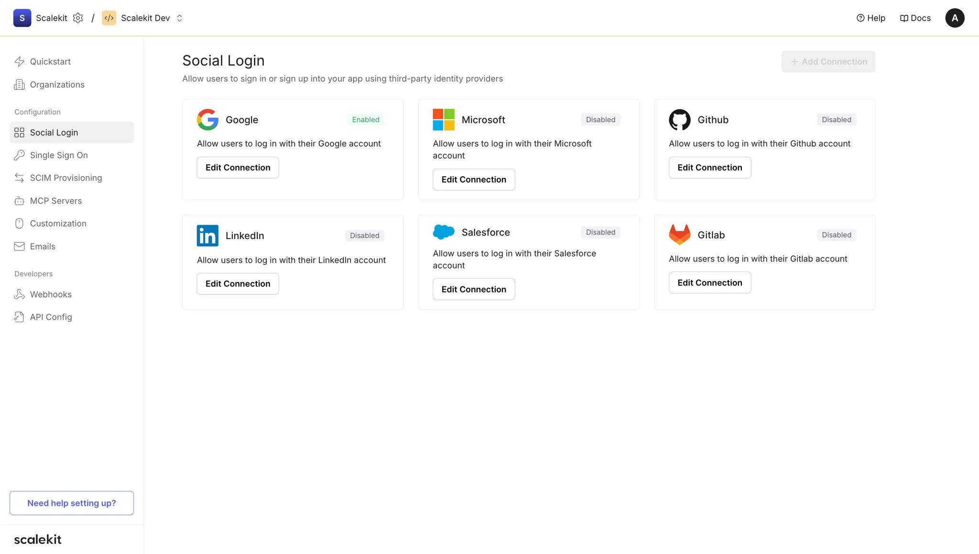This screenshot has height=554, width=979.
Task: Click Gitlab's Disabled status badge
Action: click(837, 235)
